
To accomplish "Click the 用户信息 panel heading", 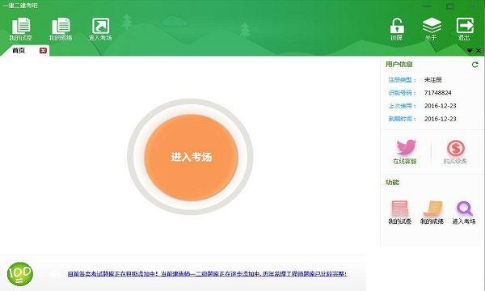I will (399, 65).
